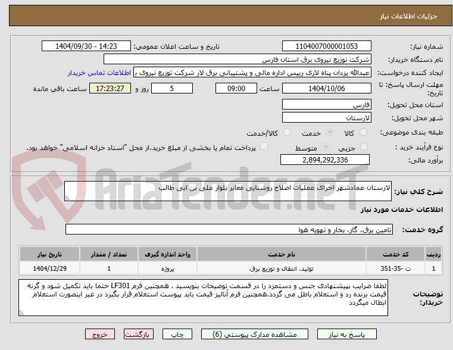This screenshot has width=453, height=350.
Task: Select the کالا radio button
Action: pyautogui.click(x=363, y=132)
